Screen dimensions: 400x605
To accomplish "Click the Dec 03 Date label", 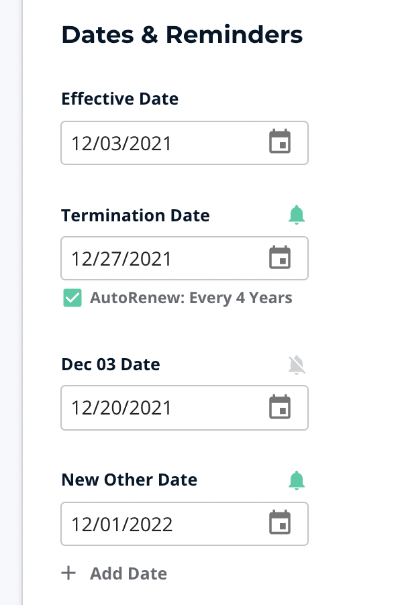I will [111, 365].
